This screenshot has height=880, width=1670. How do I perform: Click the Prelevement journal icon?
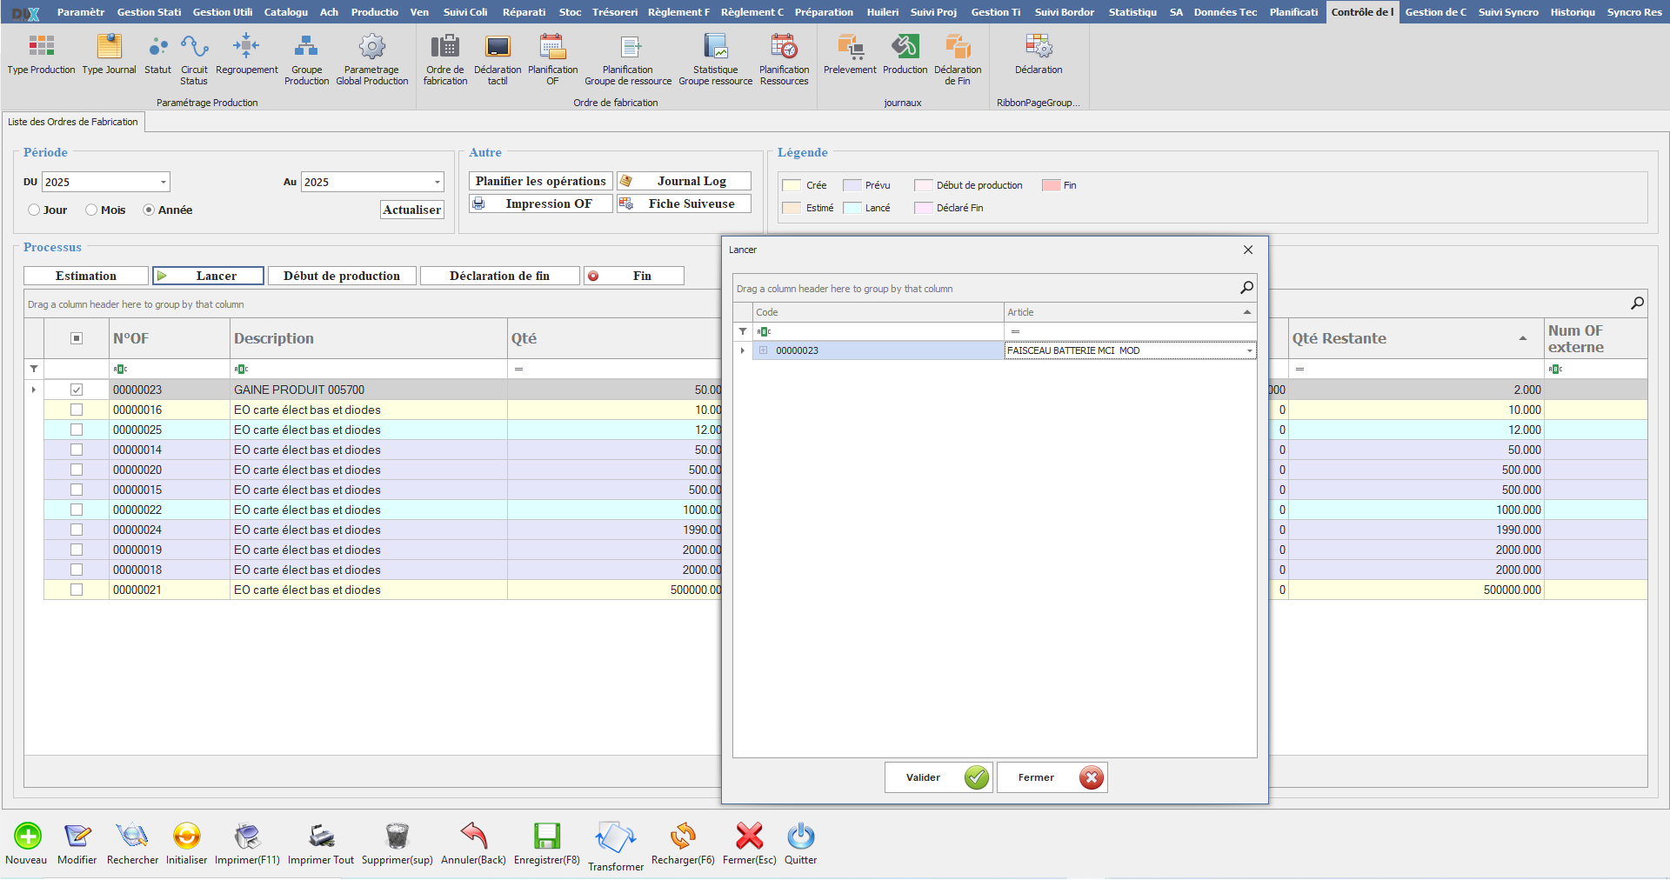[x=850, y=48]
